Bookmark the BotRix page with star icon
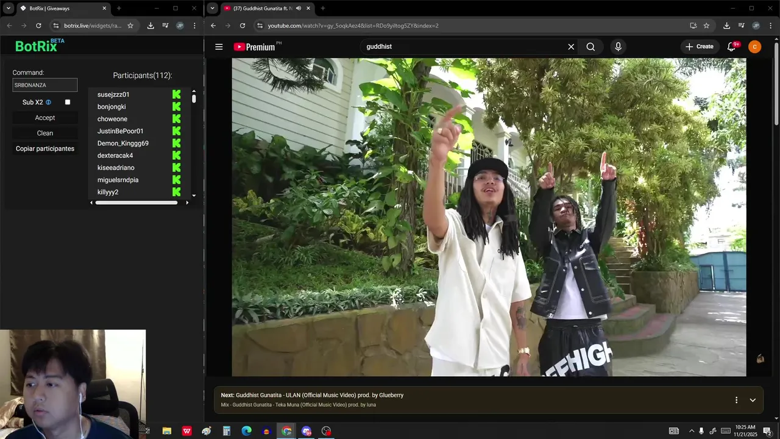 (130, 26)
